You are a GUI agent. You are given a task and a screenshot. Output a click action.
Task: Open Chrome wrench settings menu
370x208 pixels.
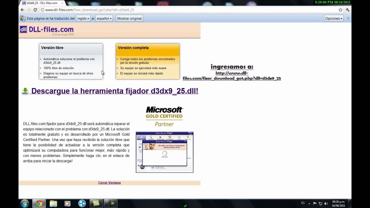[347, 10]
